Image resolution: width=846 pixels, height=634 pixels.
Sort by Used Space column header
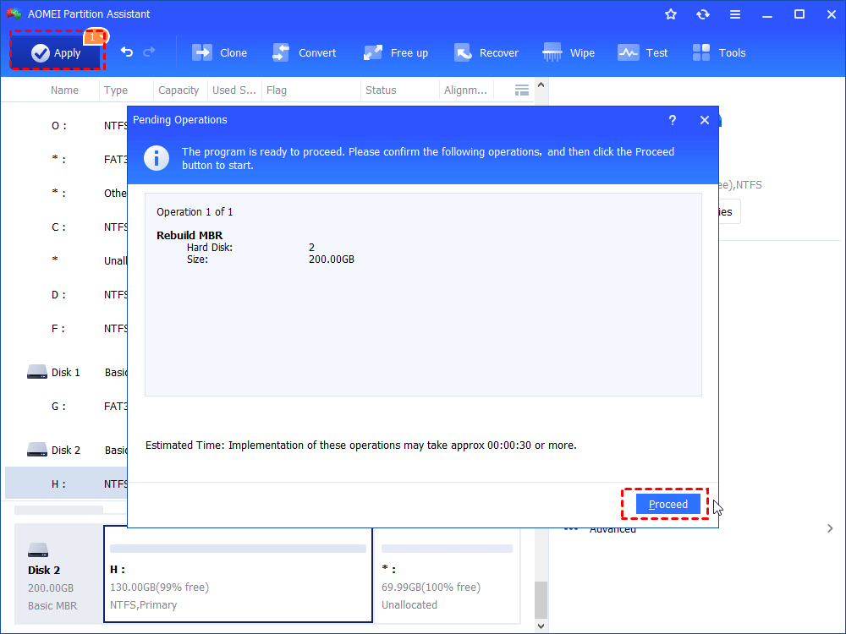tap(234, 90)
